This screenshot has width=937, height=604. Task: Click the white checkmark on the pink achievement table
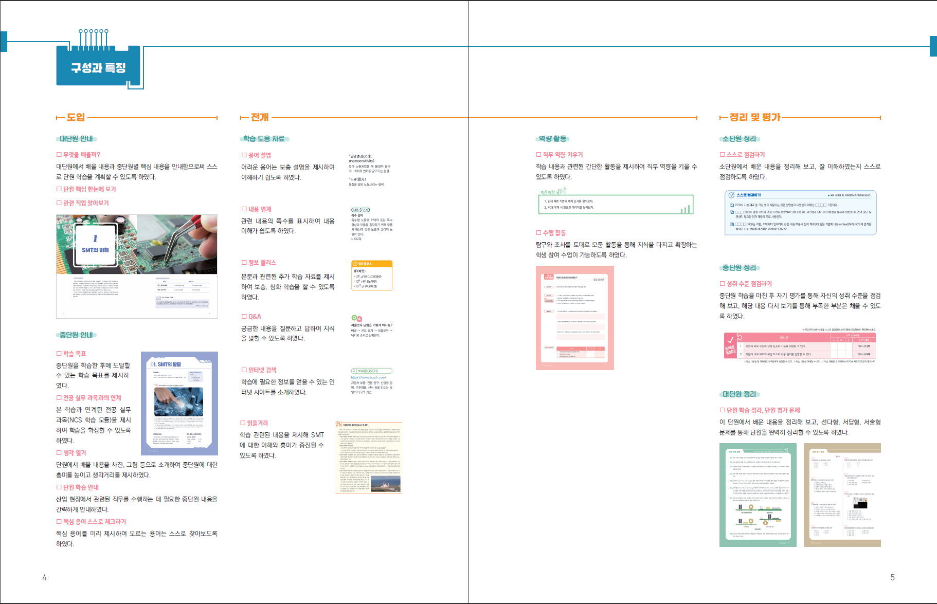730,340
